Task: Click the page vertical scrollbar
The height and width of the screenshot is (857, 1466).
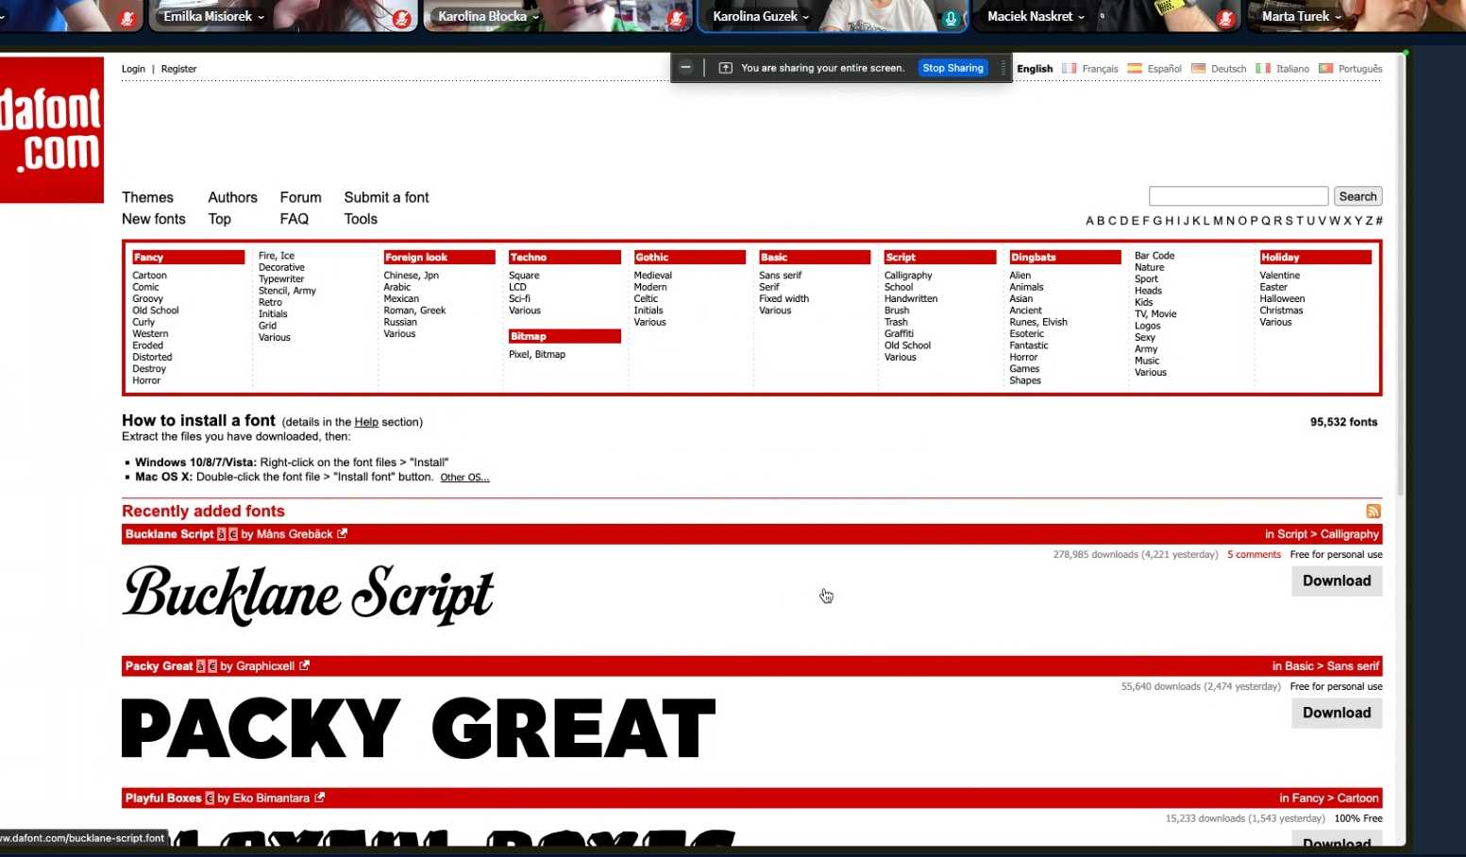Action: (1400, 274)
